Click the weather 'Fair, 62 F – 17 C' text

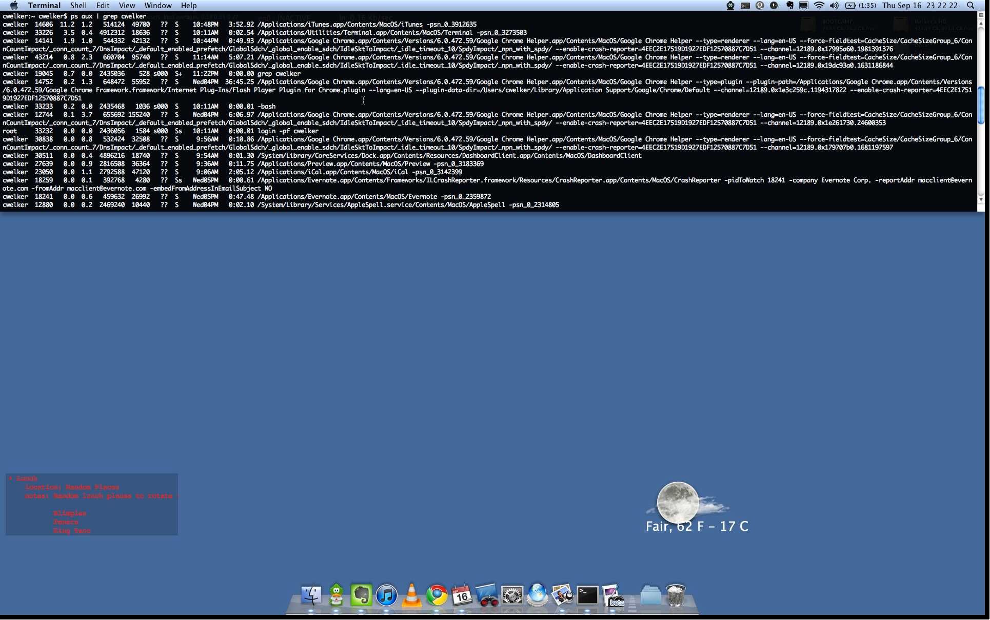pyautogui.click(x=697, y=526)
